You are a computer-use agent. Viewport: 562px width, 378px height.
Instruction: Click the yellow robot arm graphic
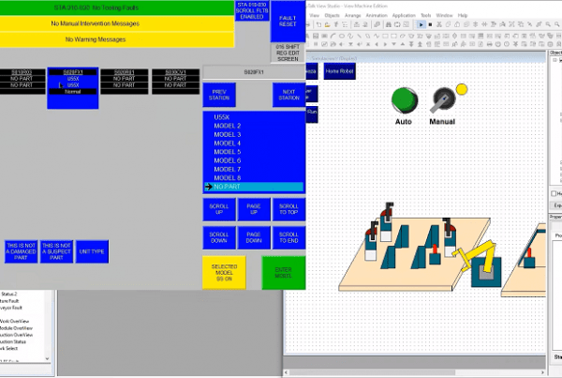(477, 257)
